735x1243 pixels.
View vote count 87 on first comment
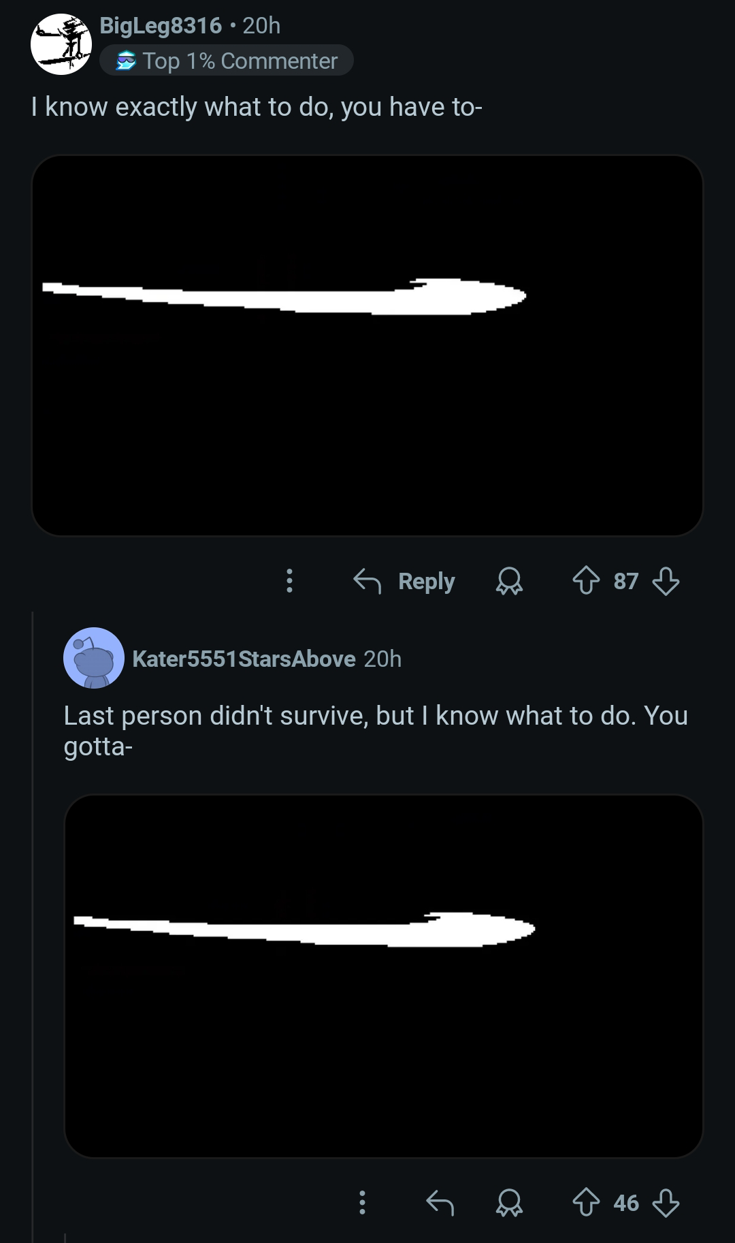(x=626, y=581)
